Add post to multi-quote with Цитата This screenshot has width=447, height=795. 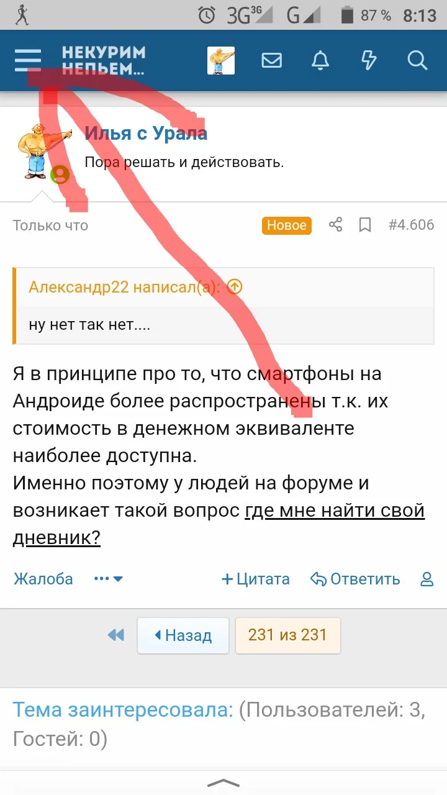click(256, 579)
